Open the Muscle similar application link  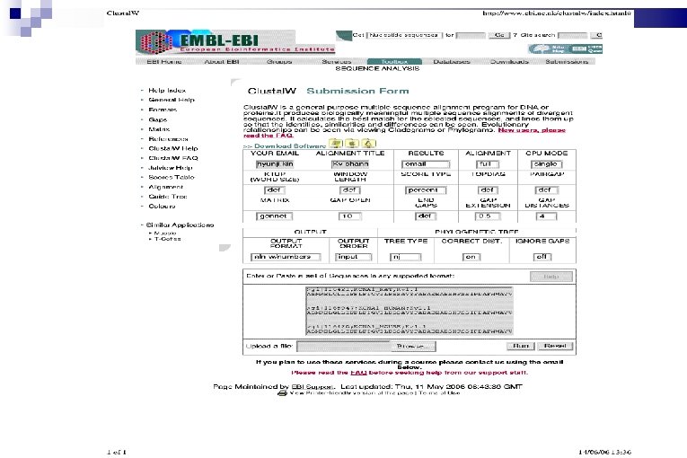coord(165,233)
